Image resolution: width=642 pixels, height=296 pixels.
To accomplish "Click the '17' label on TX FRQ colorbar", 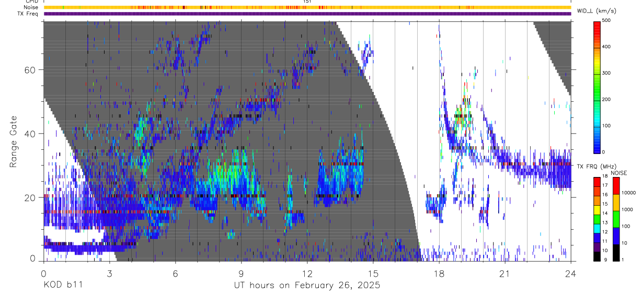I will click(x=605, y=185).
